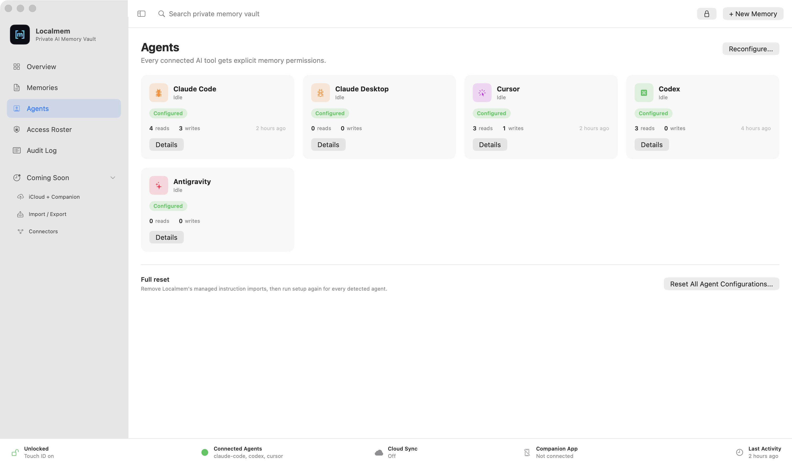Collapse the Coming Soon section chevron

pyautogui.click(x=113, y=177)
